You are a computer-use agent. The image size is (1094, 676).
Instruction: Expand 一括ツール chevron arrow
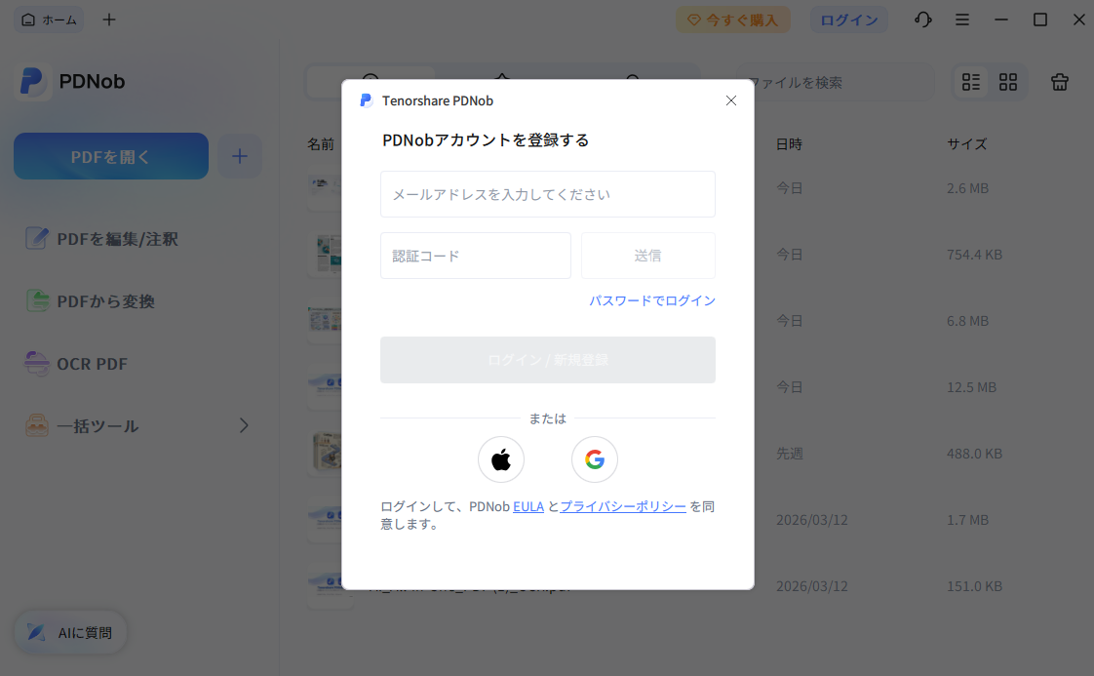[x=244, y=425]
